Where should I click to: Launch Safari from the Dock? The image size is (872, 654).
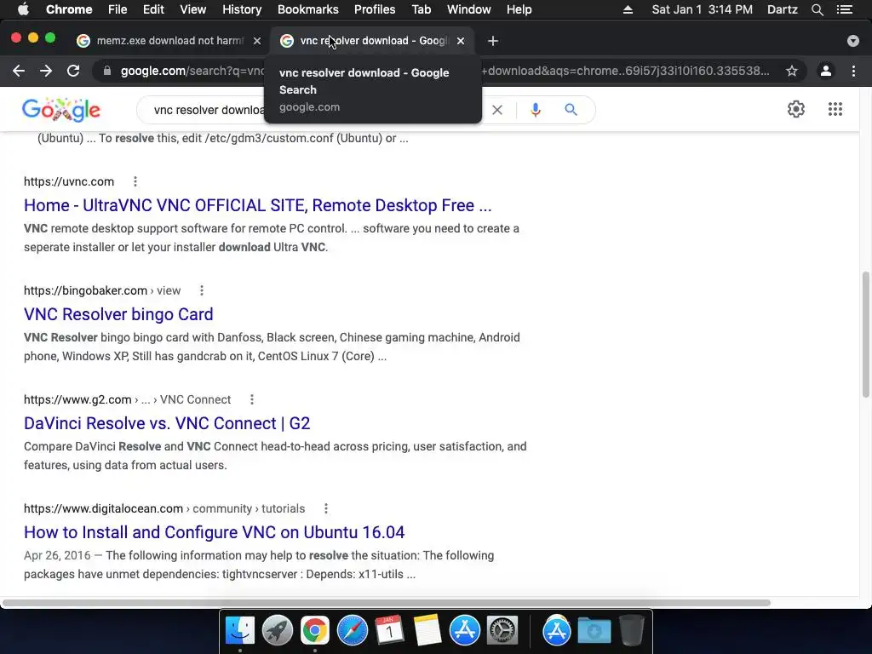[352, 631]
